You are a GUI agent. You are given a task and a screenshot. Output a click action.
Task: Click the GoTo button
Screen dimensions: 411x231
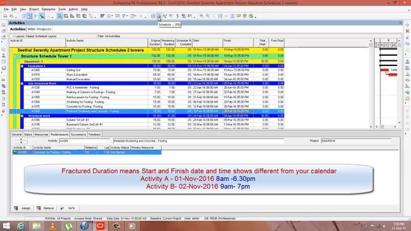pyautogui.click(x=68, y=208)
